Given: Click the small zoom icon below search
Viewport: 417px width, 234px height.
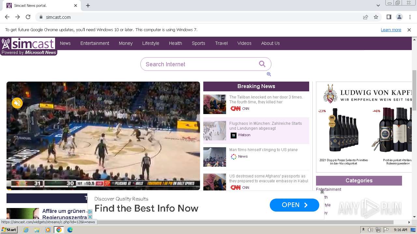Looking at the screenshot, I should pyautogui.click(x=269, y=74).
